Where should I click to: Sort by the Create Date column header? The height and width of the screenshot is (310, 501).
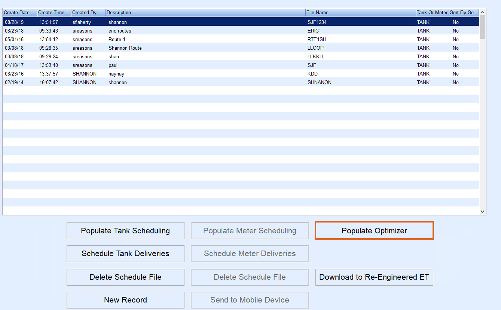click(x=20, y=13)
